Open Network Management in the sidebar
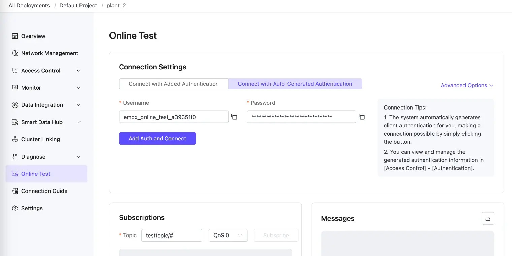This screenshot has height=256, width=512. (x=46, y=53)
